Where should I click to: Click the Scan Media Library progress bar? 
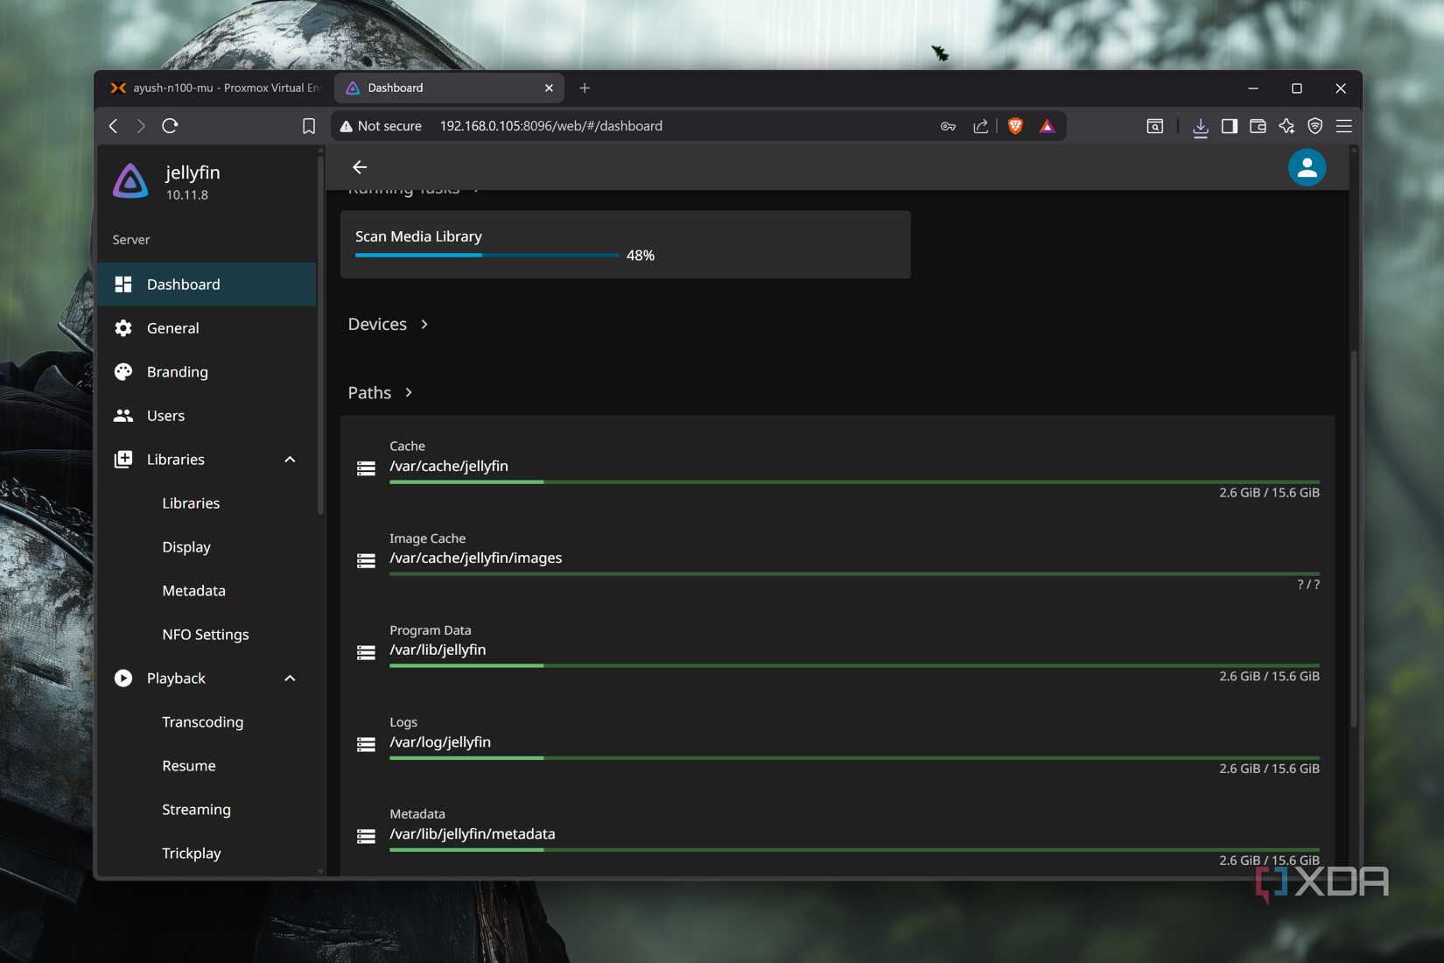coord(487,255)
